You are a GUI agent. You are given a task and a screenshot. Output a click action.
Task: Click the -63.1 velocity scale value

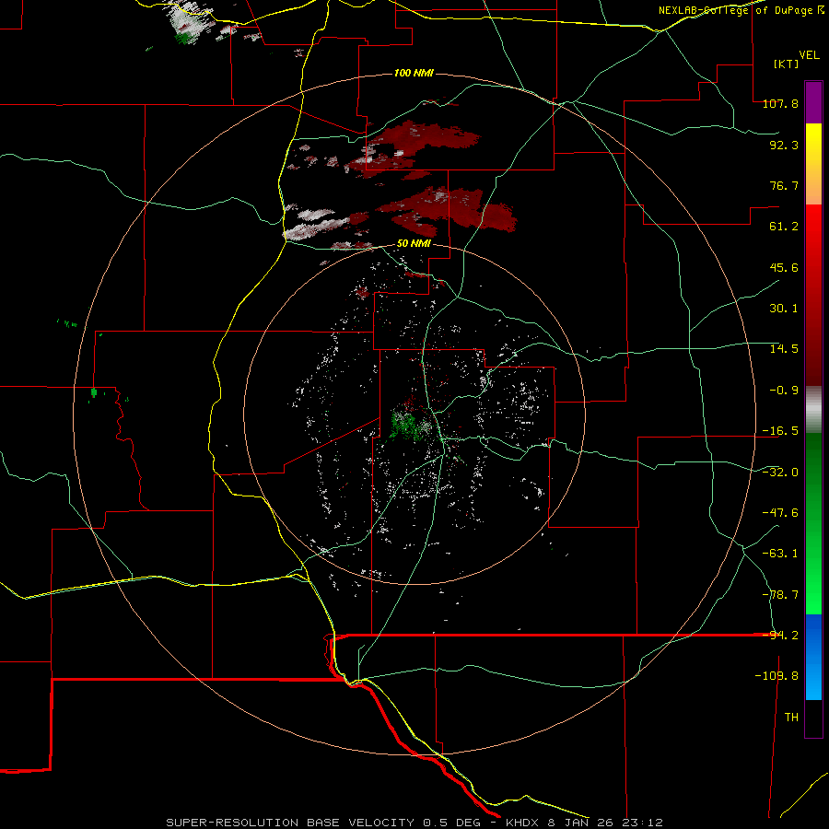[780, 554]
